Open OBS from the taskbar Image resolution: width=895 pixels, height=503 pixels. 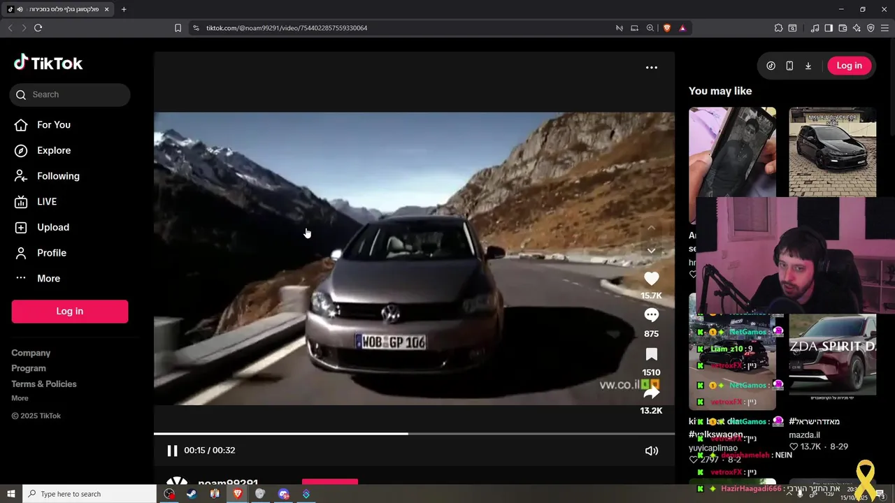(169, 494)
